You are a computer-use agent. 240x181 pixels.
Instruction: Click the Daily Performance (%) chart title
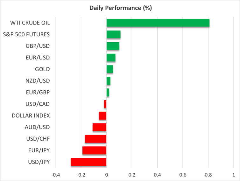(x=120, y=8)
